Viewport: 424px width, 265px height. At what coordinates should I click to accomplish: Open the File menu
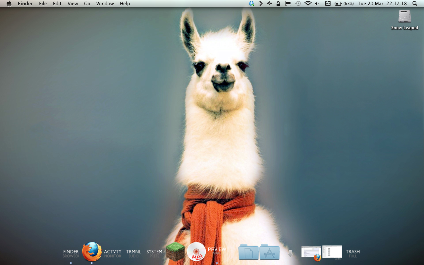(x=43, y=4)
